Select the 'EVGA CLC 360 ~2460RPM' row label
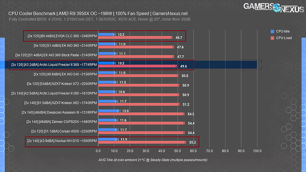 point(62,36)
